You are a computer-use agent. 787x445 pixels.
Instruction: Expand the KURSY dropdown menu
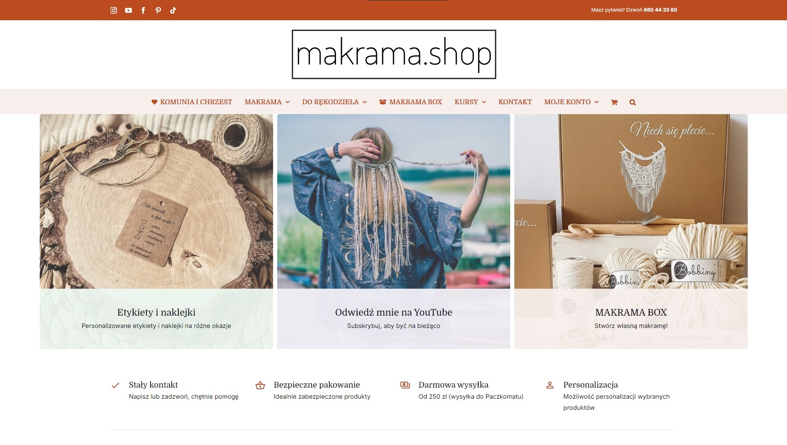pos(470,102)
